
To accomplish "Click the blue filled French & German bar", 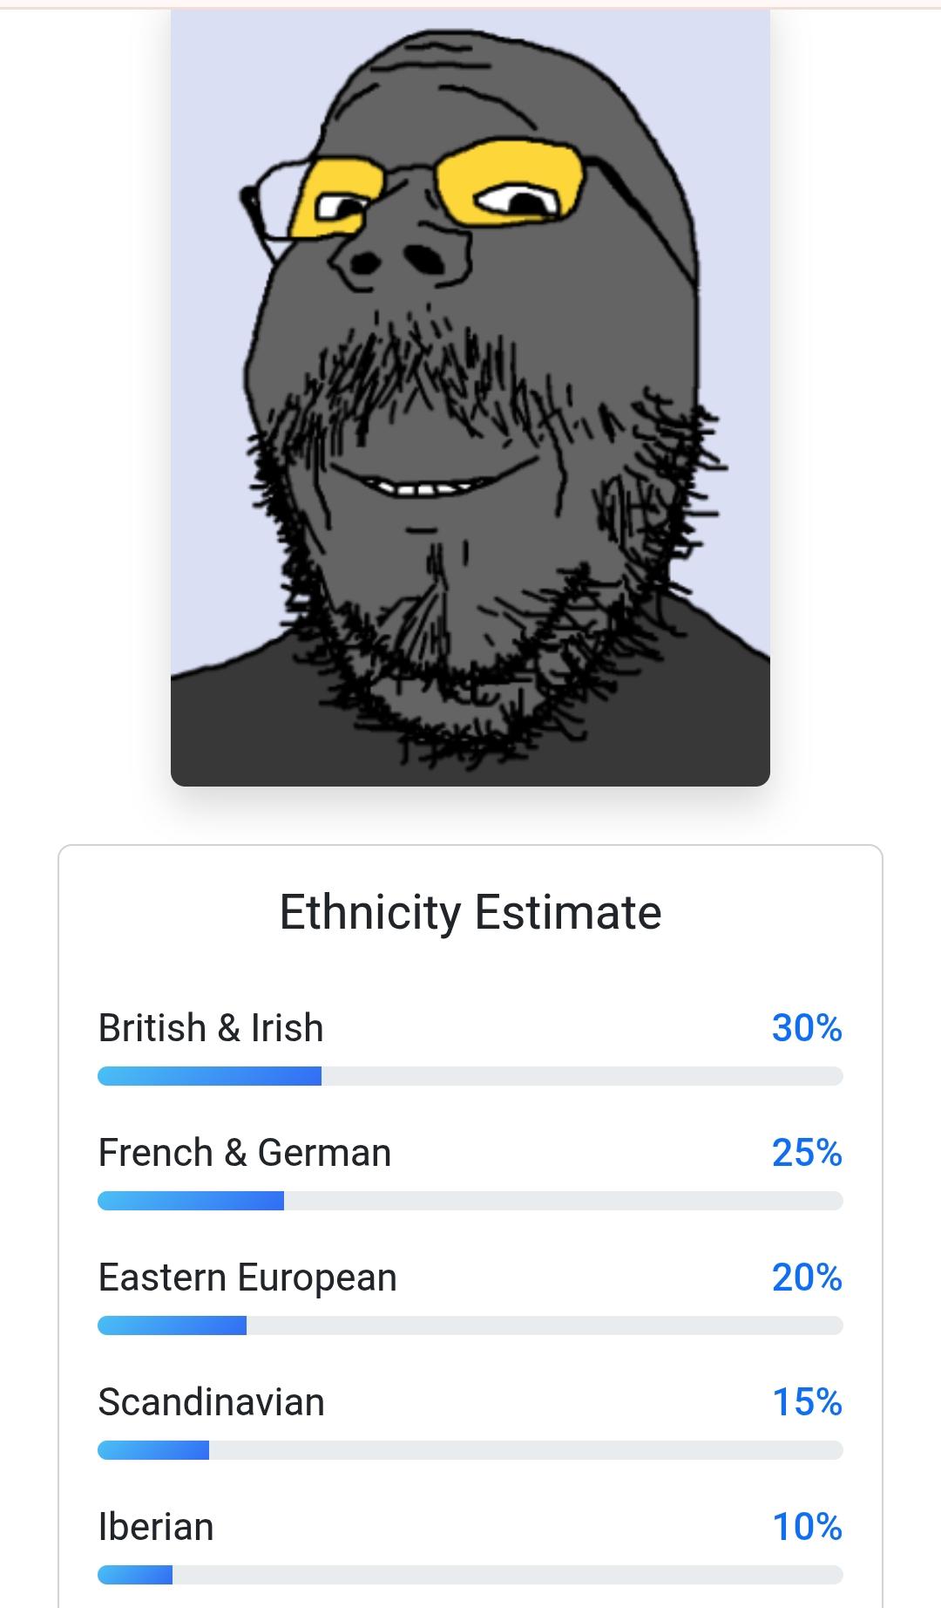I will (191, 1201).
